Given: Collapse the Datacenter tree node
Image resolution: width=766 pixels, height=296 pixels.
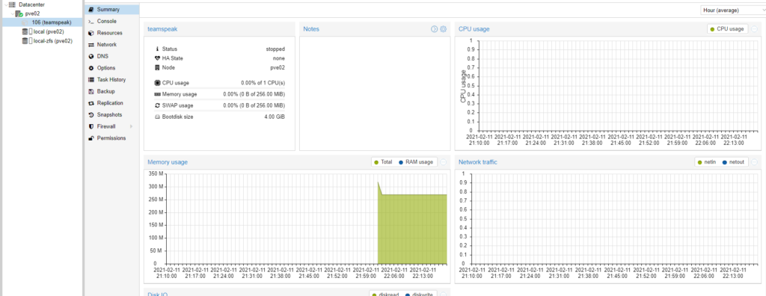Looking at the screenshot, I should click(x=5, y=4).
